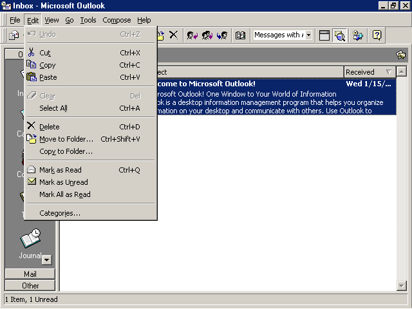
Task: Click the Find Items toolbar icon
Action: (x=358, y=35)
